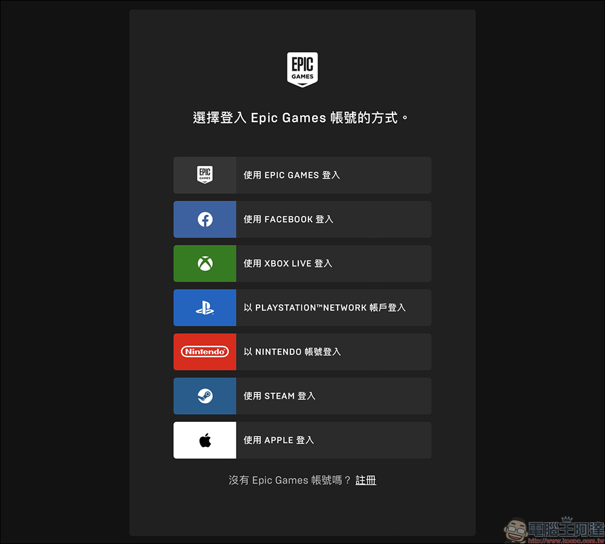Viewport: 605px width, 544px height.
Task: Click the PlayStation logo icon
Action: coord(205,308)
